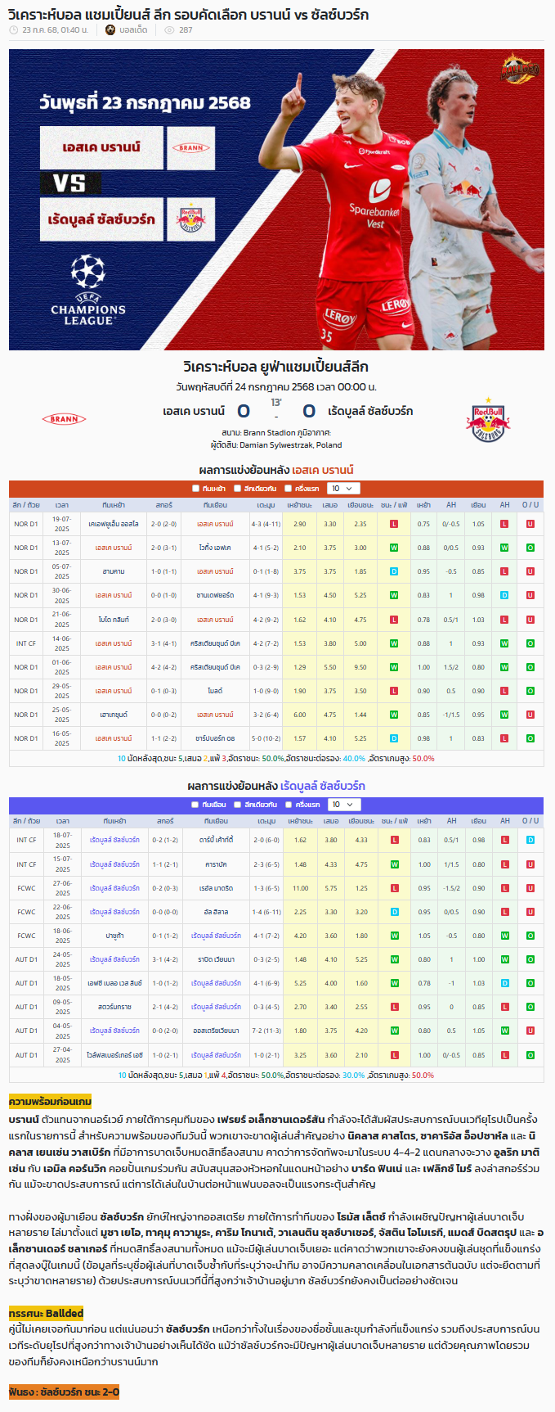Click the site logo in the banner's top-right corner
The image size is (555, 1412).
(520, 69)
